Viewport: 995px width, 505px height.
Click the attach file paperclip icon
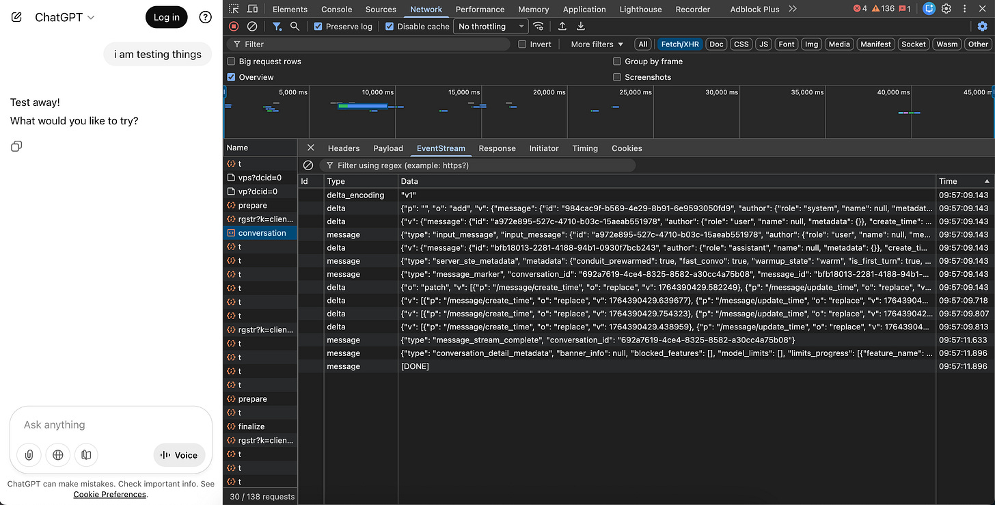(x=29, y=454)
